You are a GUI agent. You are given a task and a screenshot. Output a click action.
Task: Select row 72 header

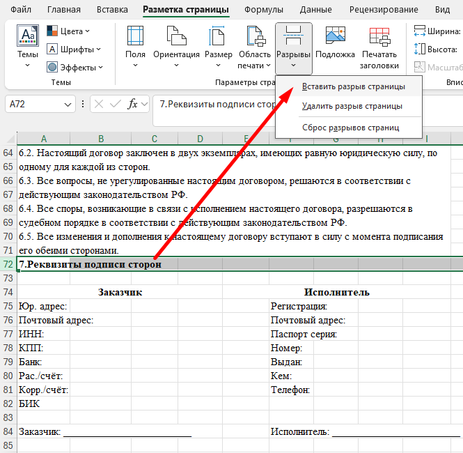[x=8, y=264]
